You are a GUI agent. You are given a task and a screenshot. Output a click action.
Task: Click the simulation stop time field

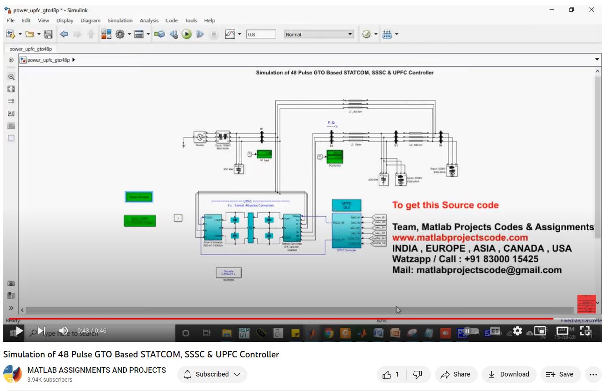pos(261,35)
